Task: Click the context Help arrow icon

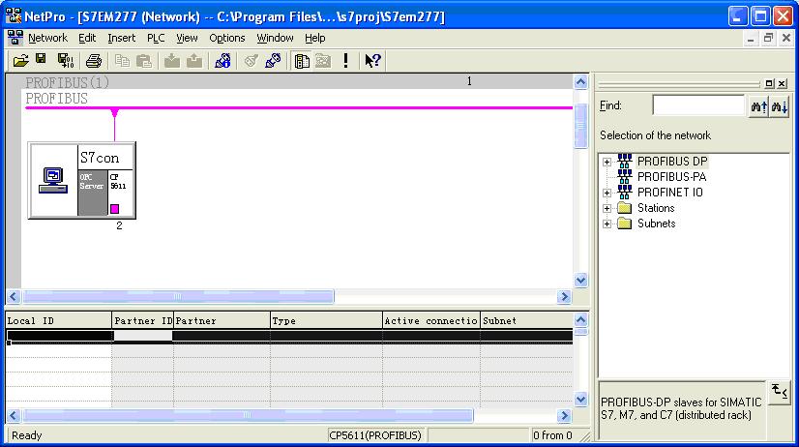Action: click(372, 61)
